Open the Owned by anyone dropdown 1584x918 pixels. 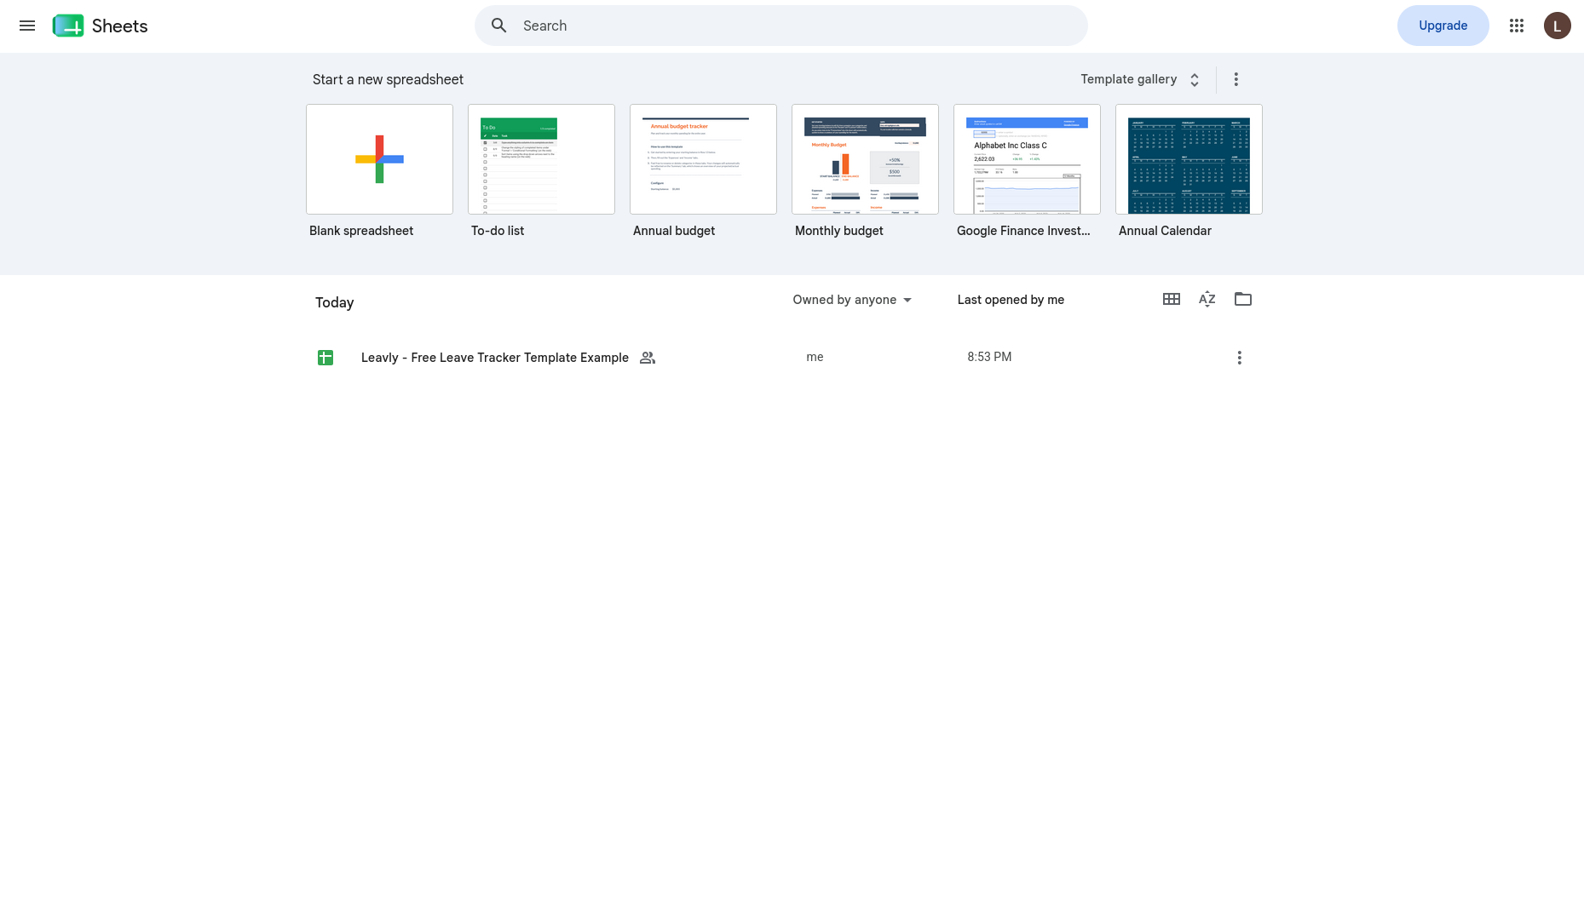[x=852, y=300]
